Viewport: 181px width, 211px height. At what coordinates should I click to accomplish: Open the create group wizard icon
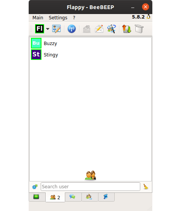(x=112, y=29)
